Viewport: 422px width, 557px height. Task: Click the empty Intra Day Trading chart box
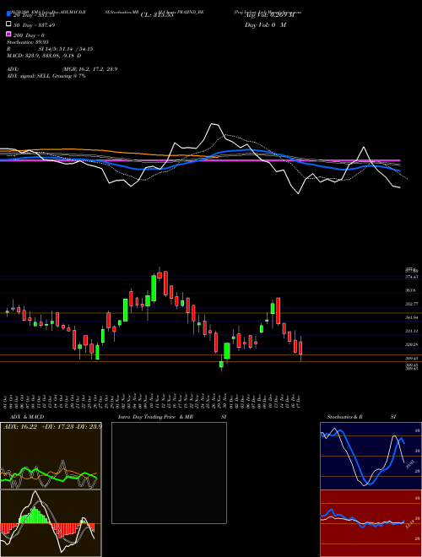tap(169, 473)
